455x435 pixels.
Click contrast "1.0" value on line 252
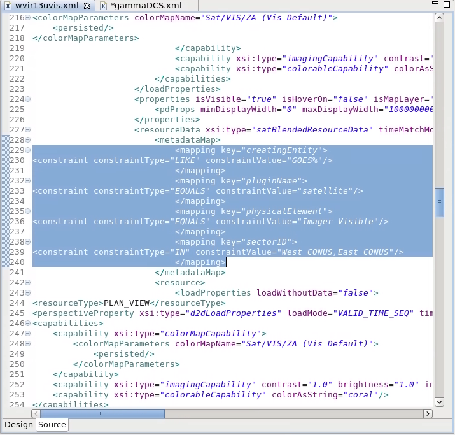[x=320, y=385]
